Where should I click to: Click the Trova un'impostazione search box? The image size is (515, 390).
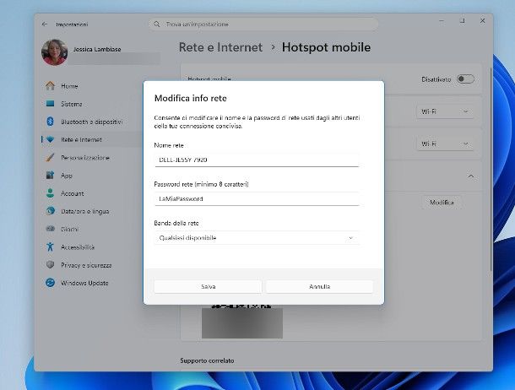[263, 24]
